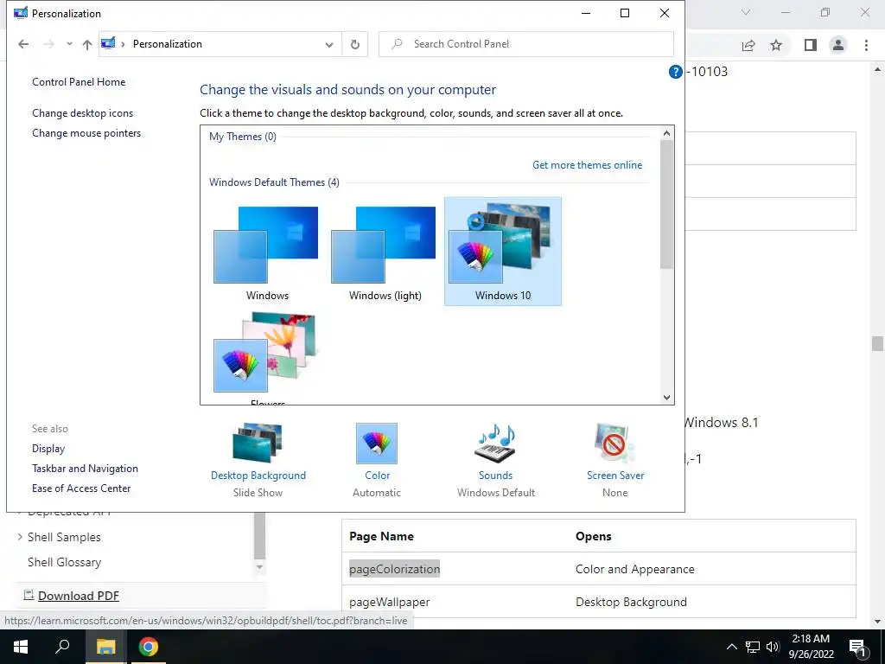This screenshot has width=885, height=664.
Task: Bookmark the page with Chrome star icon
Action: pos(776,45)
